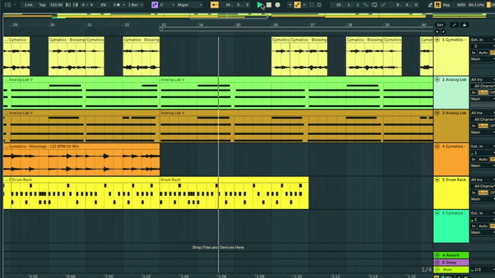Click the Tap tempo button
This screenshot has width=495, height=278.
[43, 5]
